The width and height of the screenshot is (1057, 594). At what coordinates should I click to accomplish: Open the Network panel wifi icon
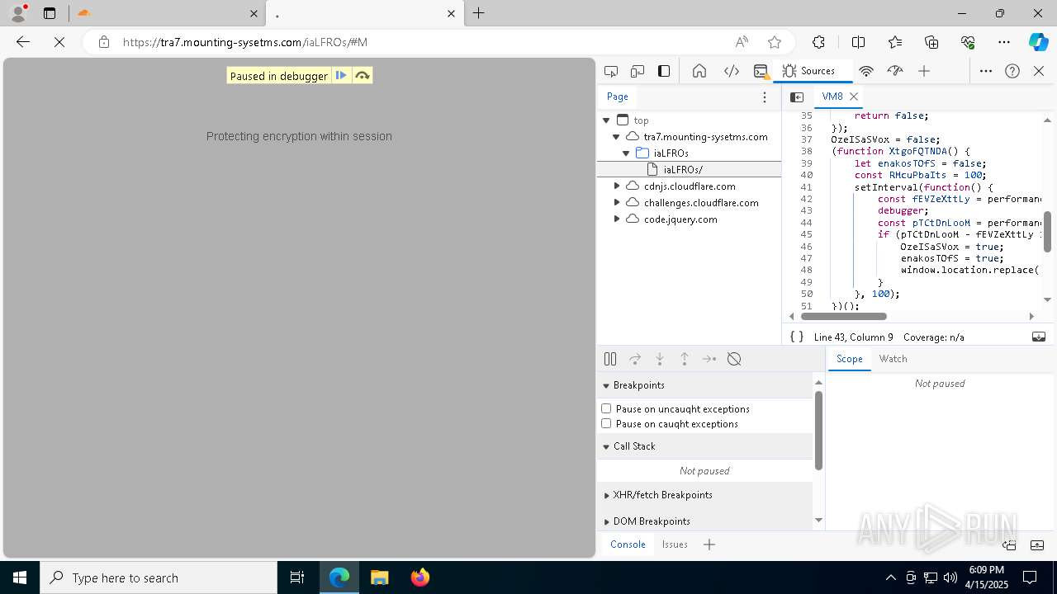click(x=866, y=71)
